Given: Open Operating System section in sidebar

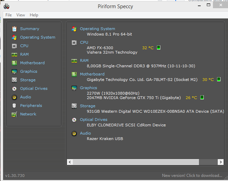Looking at the screenshot, I should tap(38, 37).
